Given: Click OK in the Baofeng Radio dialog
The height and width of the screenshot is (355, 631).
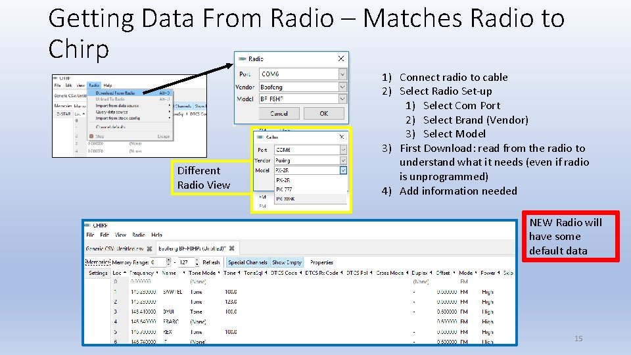Looking at the screenshot, I should [324, 114].
